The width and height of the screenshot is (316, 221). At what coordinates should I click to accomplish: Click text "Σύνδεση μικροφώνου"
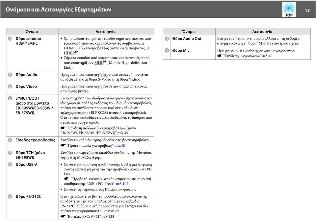[242, 56]
